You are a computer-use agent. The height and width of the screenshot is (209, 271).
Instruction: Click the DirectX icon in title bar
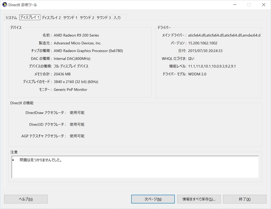point(5,5)
